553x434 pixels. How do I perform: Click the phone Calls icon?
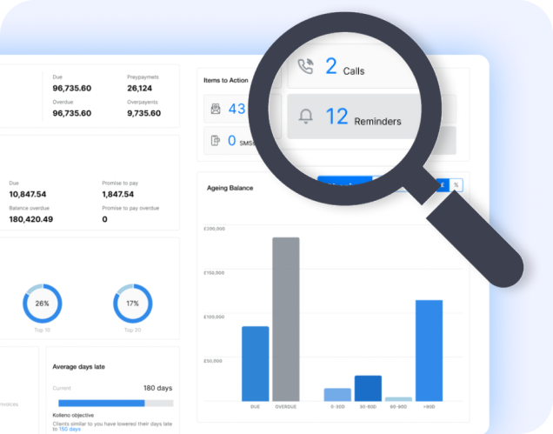point(304,69)
